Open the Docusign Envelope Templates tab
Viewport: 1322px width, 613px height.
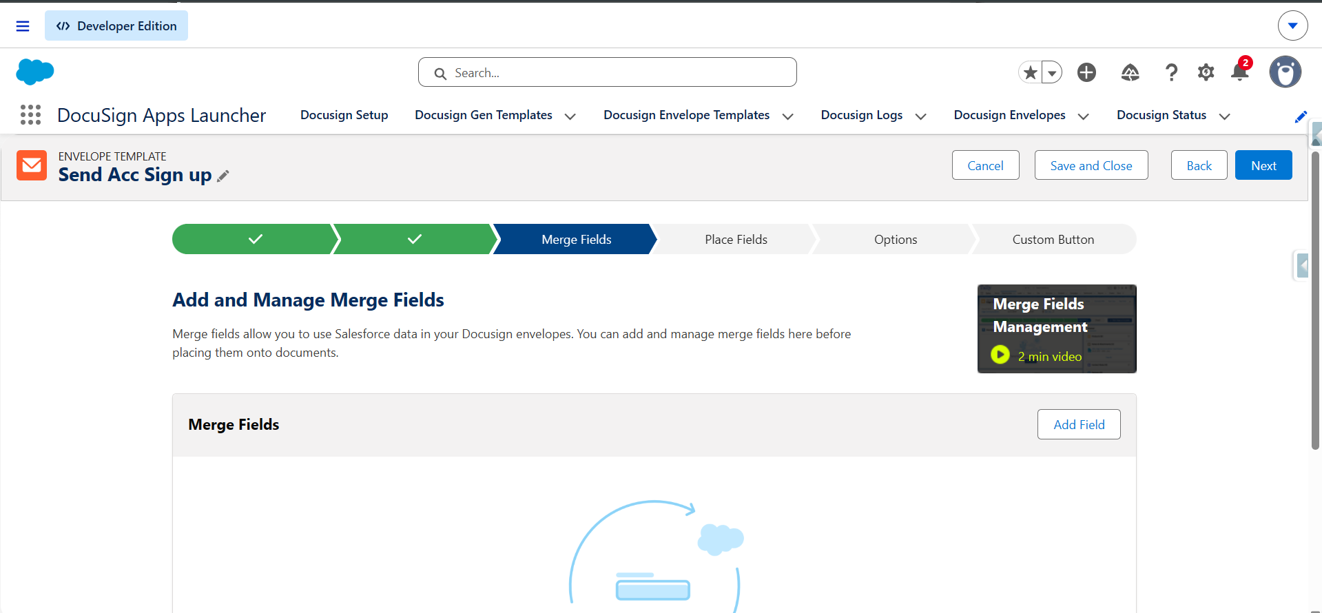pos(686,115)
